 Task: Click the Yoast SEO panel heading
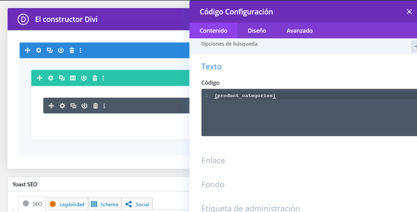pos(25,184)
